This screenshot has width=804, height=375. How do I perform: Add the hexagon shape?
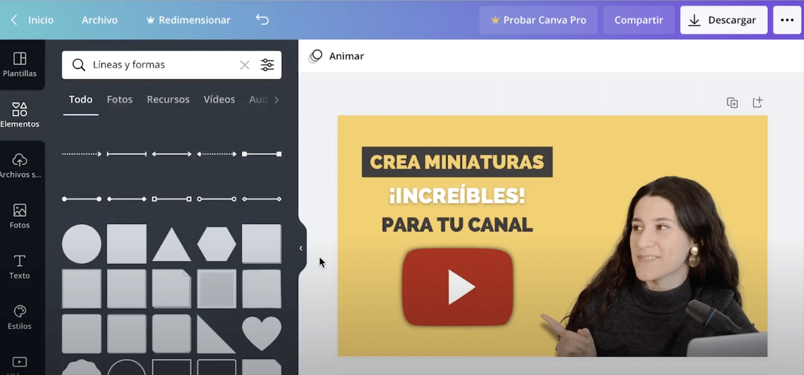click(x=216, y=244)
